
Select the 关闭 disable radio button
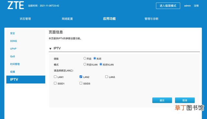coord(95,58)
